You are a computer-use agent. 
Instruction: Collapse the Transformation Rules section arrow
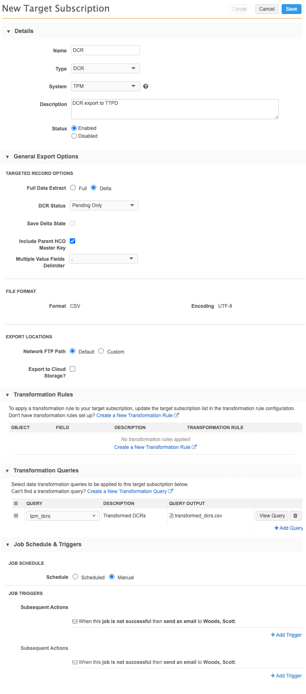tap(7, 395)
